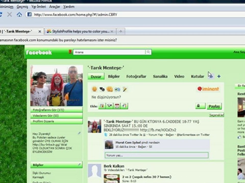Click the pencil edit icon beside Hey Ziyaretçi text
The image size is (245, 183).
(x=79, y=133)
